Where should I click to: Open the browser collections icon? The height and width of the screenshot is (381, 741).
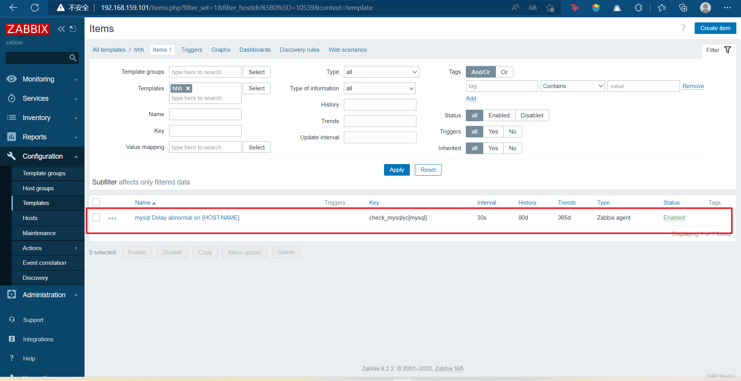683,7
